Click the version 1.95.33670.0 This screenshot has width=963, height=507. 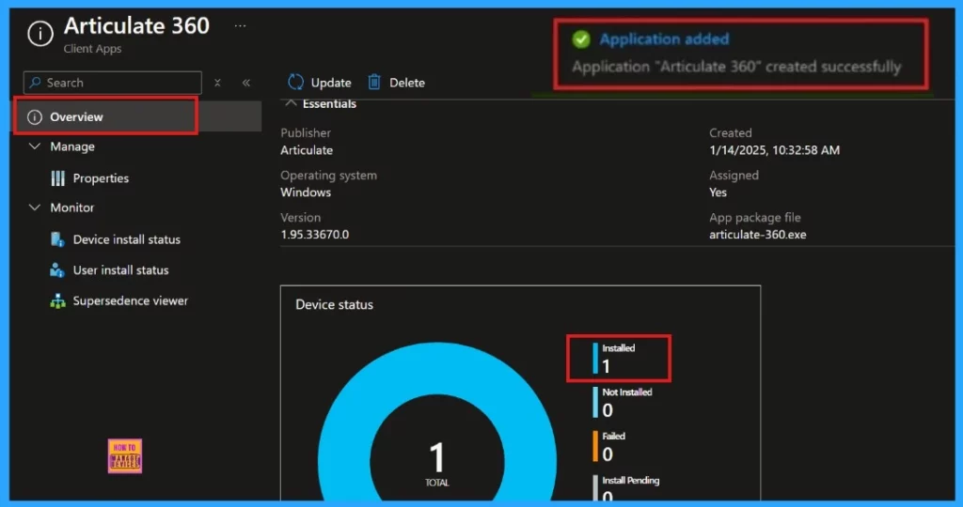click(314, 235)
